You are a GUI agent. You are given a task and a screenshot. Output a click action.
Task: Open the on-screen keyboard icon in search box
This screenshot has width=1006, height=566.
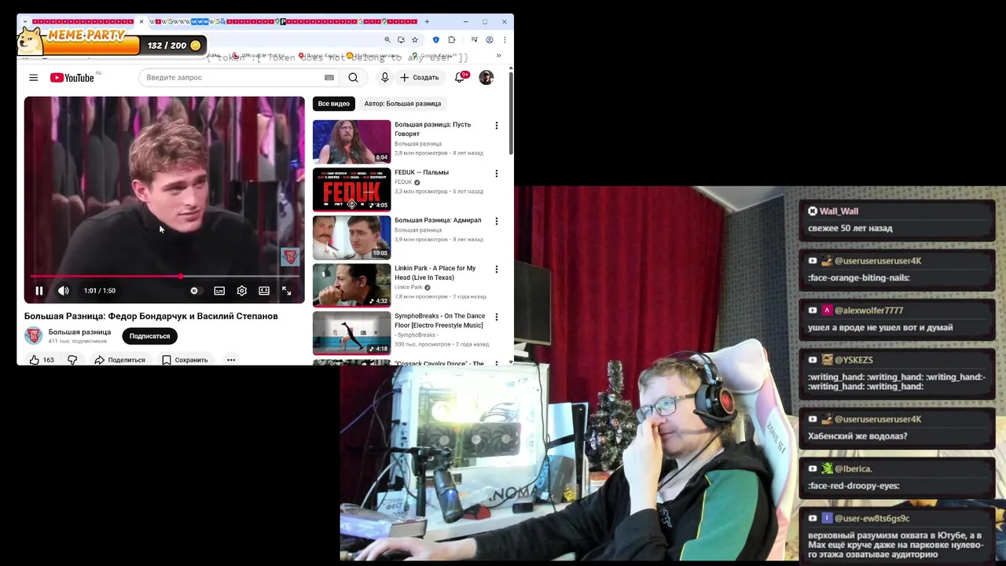[329, 77]
